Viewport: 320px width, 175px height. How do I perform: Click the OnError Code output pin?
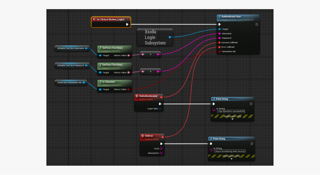coord(161,149)
